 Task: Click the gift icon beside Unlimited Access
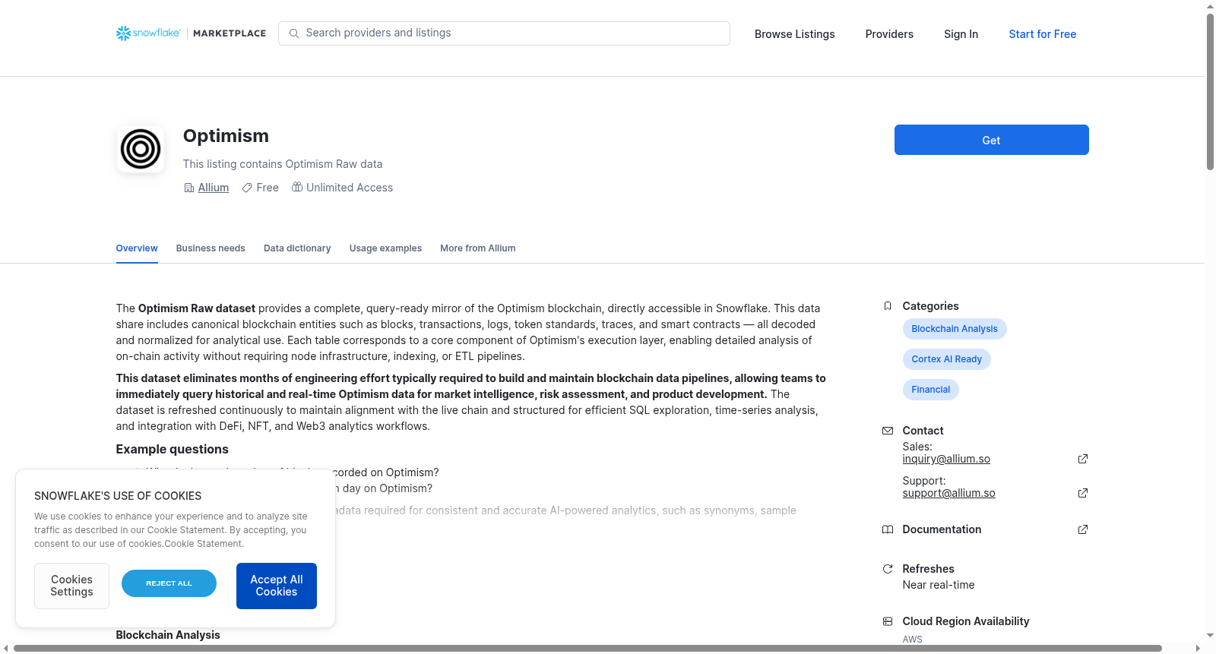(297, 187)
